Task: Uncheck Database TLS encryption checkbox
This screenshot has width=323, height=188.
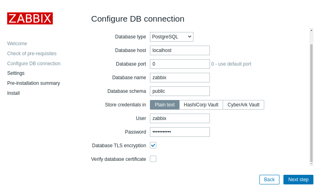Action: point(153,145)
